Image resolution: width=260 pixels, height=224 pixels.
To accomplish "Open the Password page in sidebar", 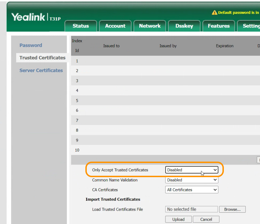I will click(x=31, y=45).
